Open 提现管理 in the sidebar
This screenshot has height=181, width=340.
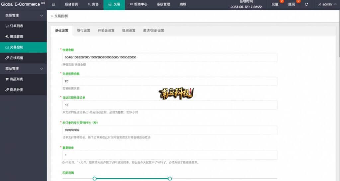pyautogui.click(x=15, y=36)
